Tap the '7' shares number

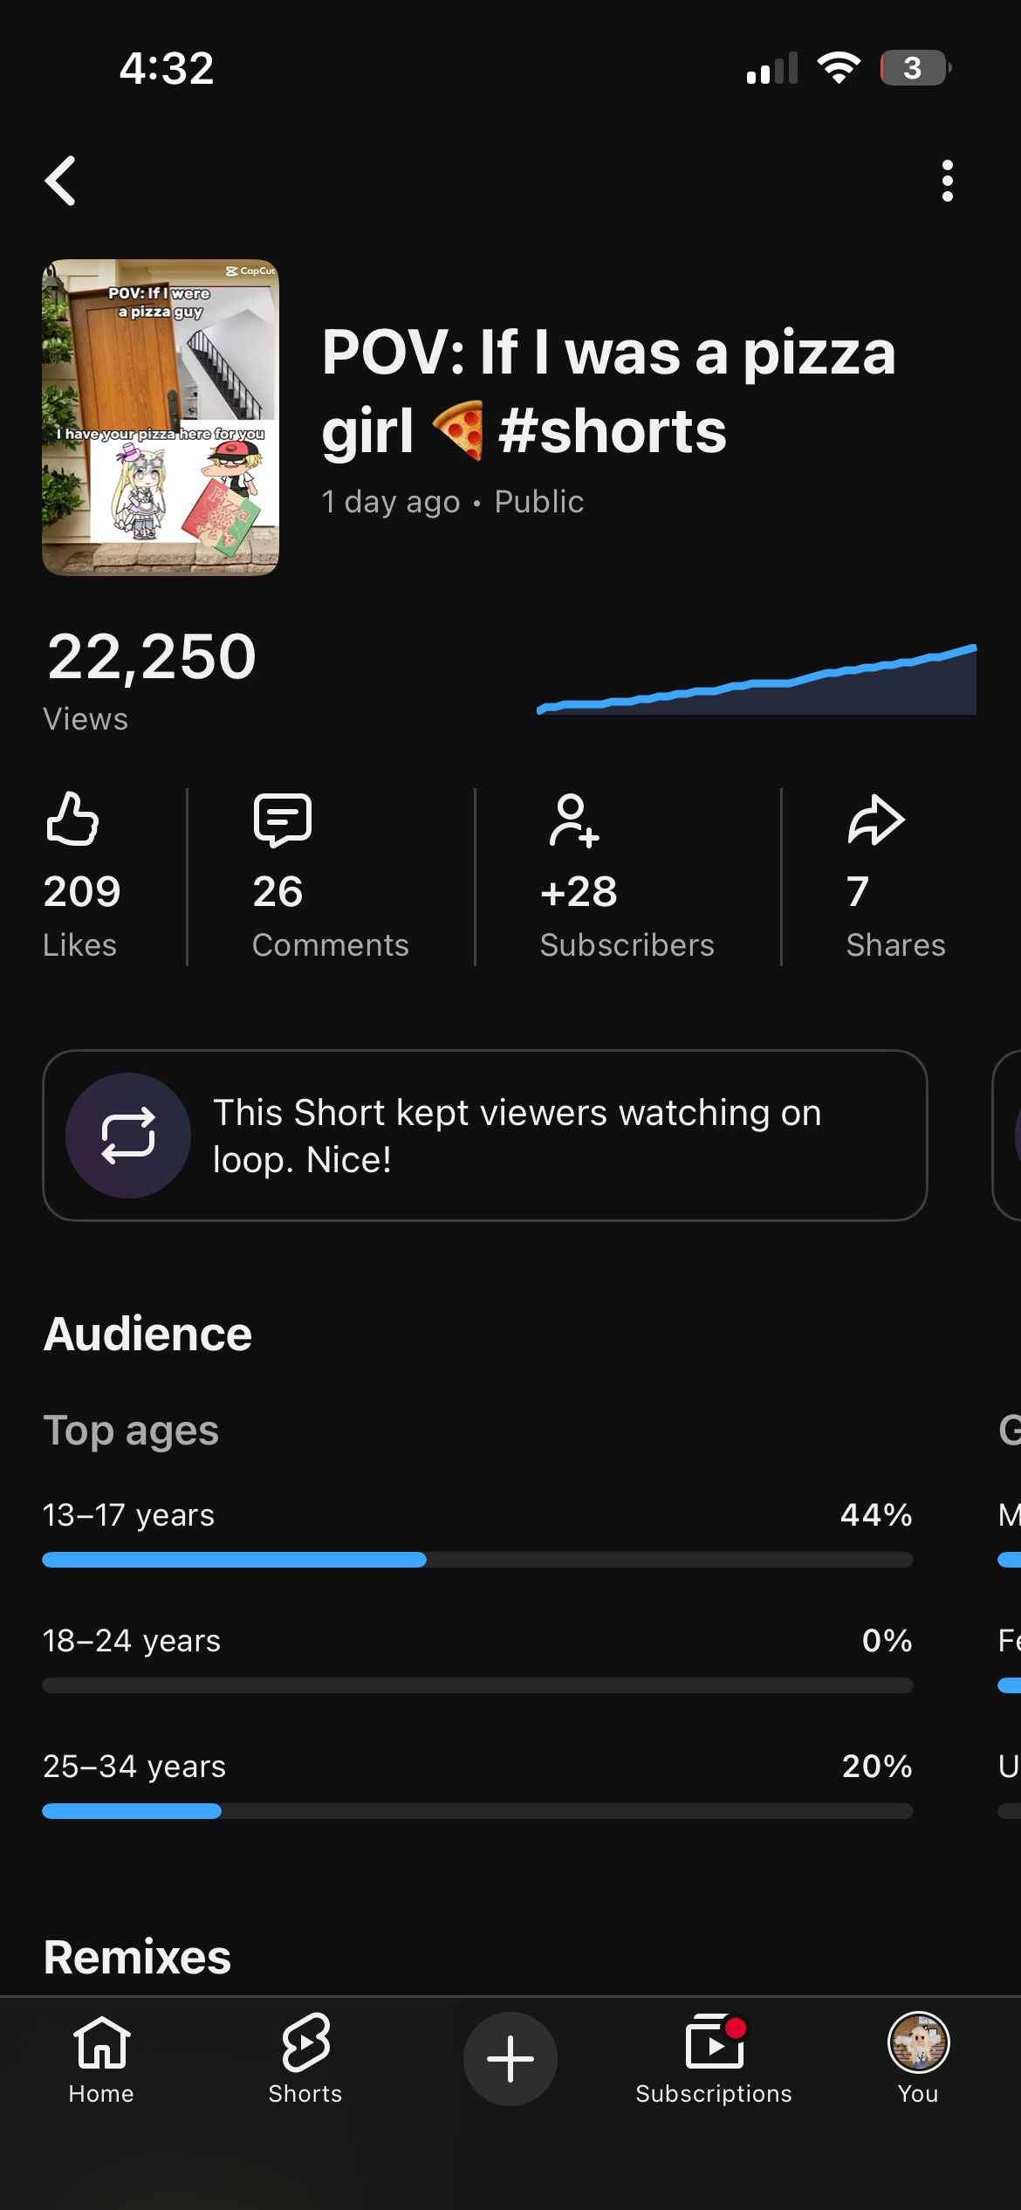[858, 892]
